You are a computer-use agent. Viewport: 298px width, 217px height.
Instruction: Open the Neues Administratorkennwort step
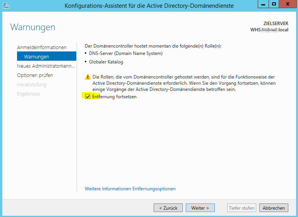(46, 66)
